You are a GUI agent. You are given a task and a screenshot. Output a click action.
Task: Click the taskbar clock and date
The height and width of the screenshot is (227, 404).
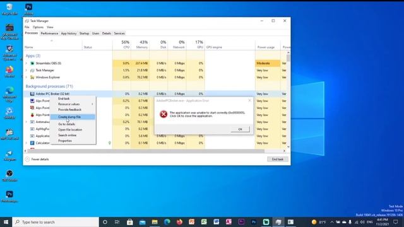[x=383, y=222]
